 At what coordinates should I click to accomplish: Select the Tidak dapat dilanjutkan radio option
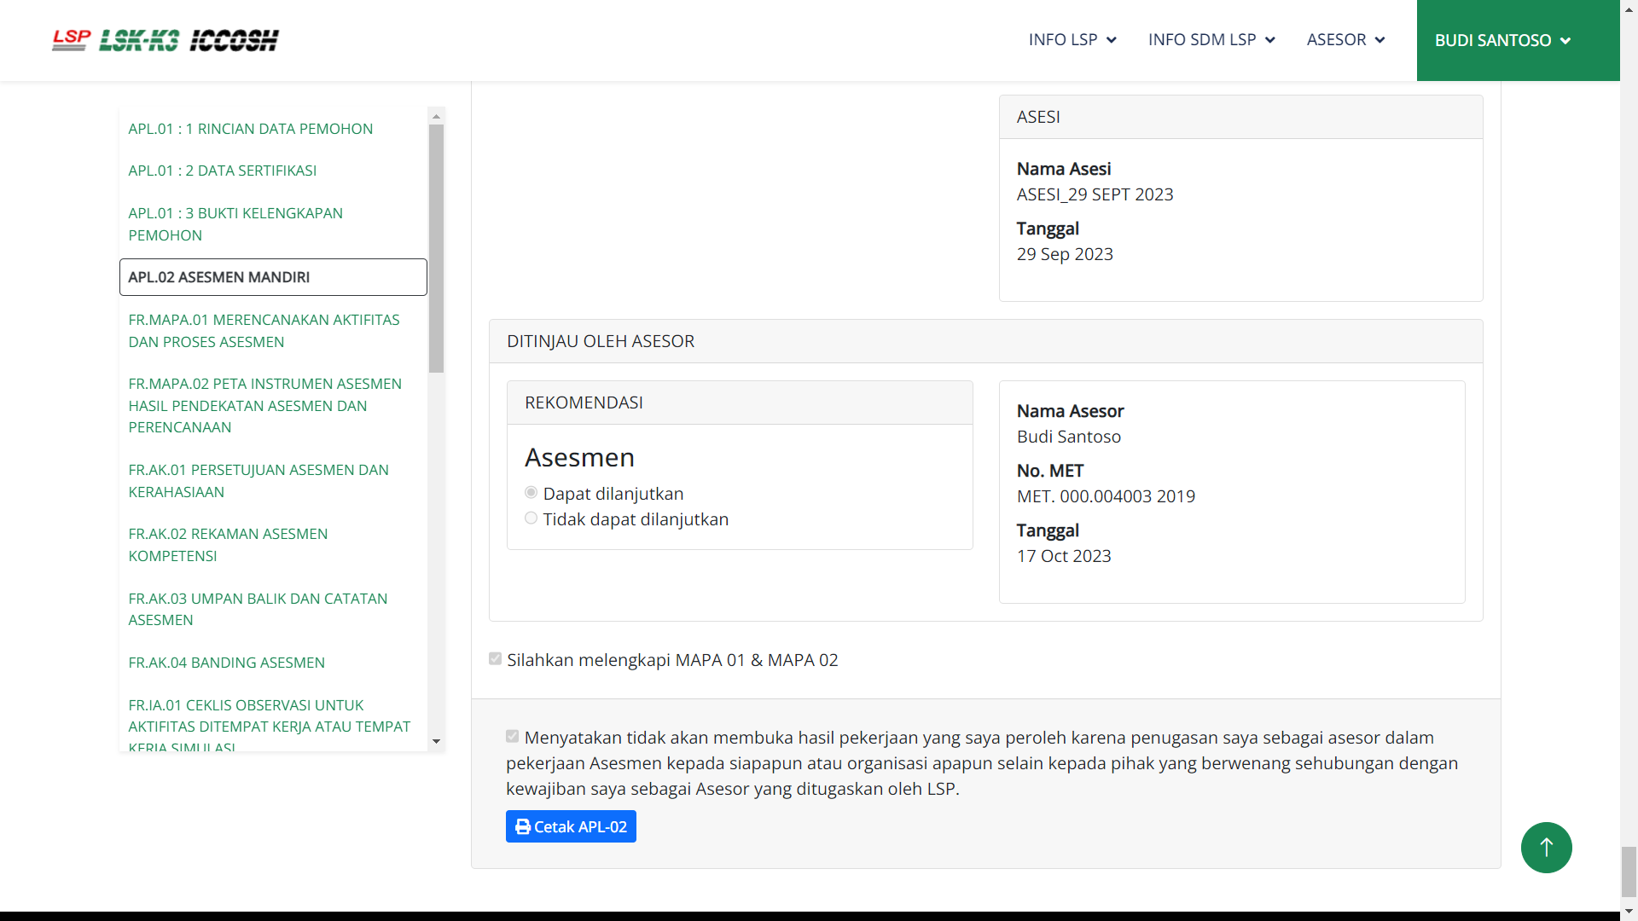pyautogui.click(x=531, y=518)
